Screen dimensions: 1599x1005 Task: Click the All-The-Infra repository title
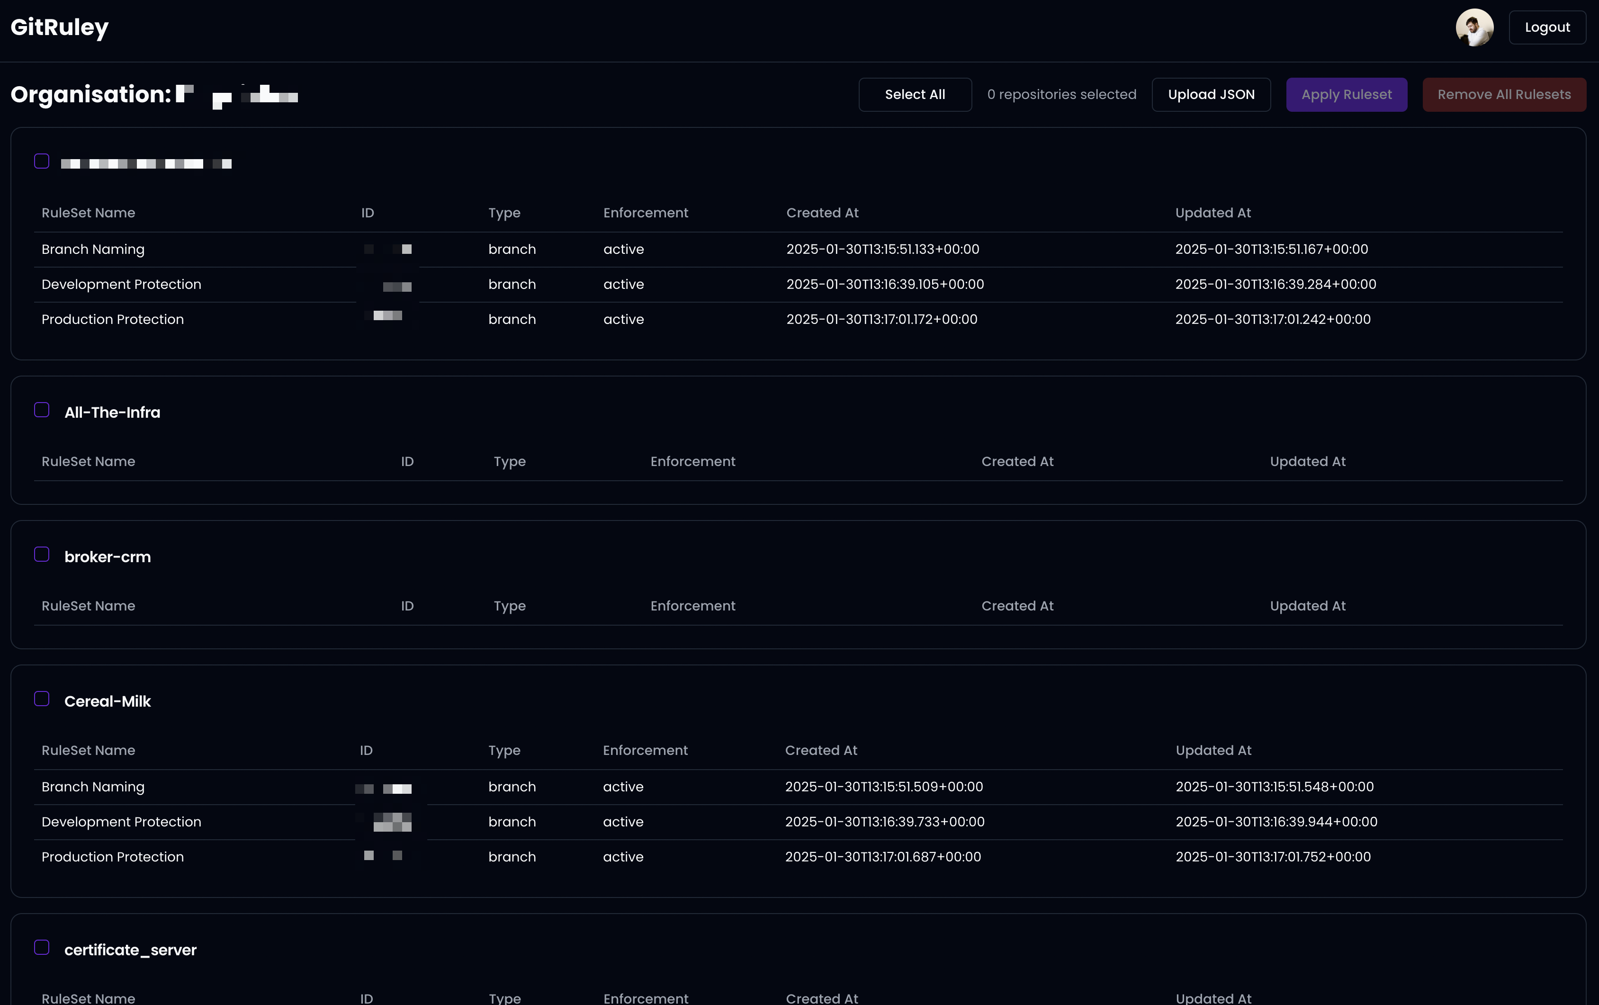point(112,412)
